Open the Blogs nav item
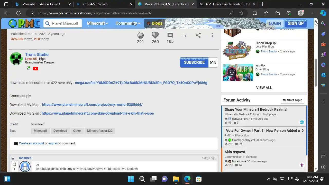This screenshot has width=329, height=185. click(x=154, y=23)
